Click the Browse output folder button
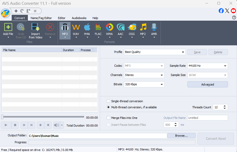Image resolution: width=237 pixels, height=152 pixels. pos(181,136)
